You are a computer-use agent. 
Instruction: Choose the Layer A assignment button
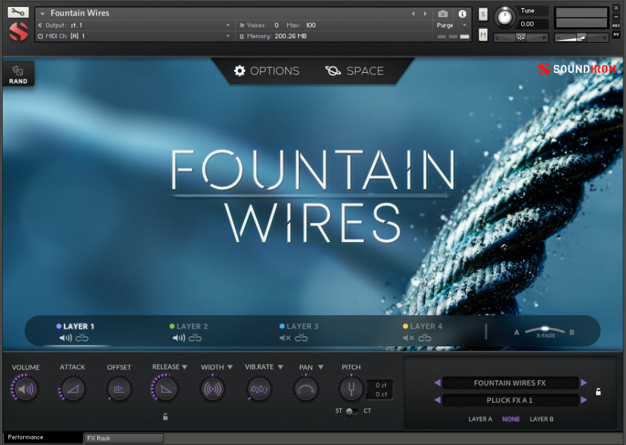click(480, 419)
